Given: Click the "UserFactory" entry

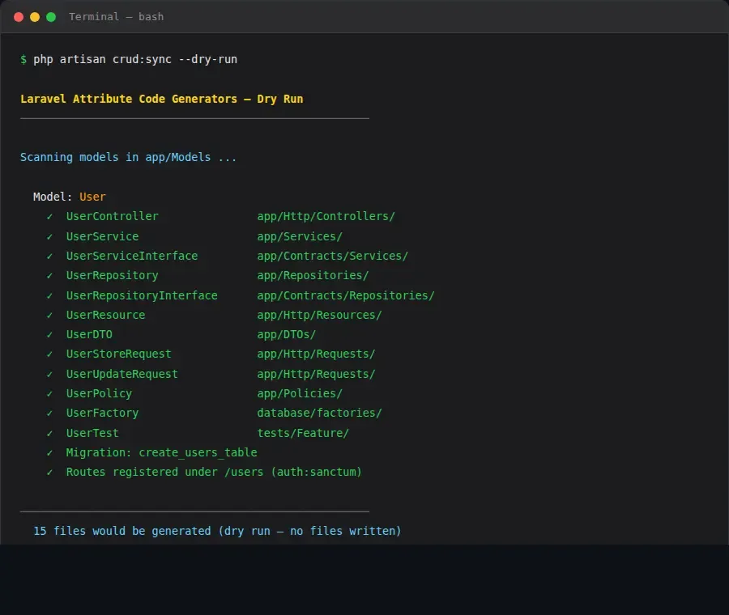Looking at the screenshot, I should pyautogui.click(x=102, y=413).
